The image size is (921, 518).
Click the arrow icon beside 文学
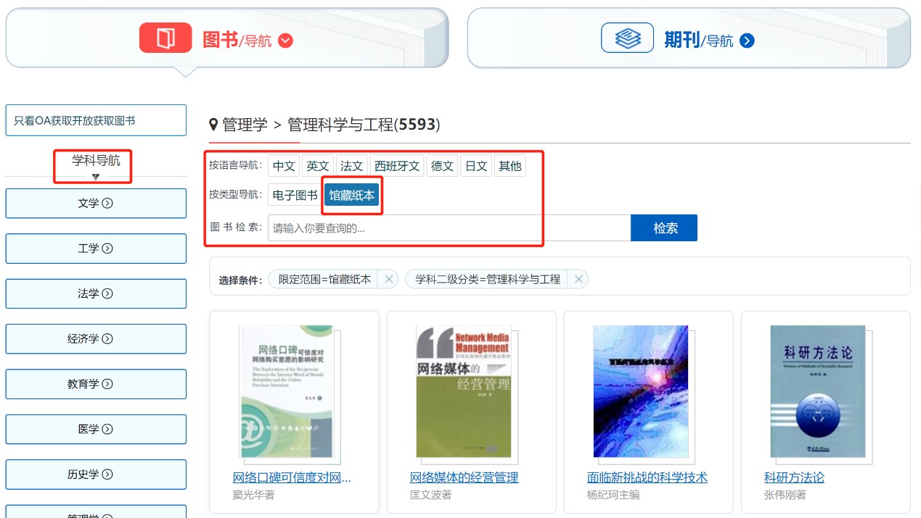point(107,204)
